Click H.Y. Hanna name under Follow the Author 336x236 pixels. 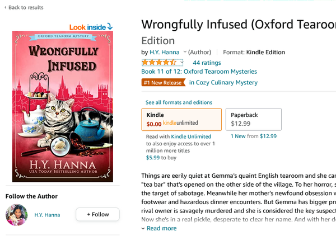click(x=47, y=215)
